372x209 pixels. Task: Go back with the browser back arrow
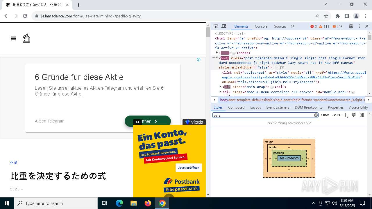pyautogui.click(x=6, y=16)
